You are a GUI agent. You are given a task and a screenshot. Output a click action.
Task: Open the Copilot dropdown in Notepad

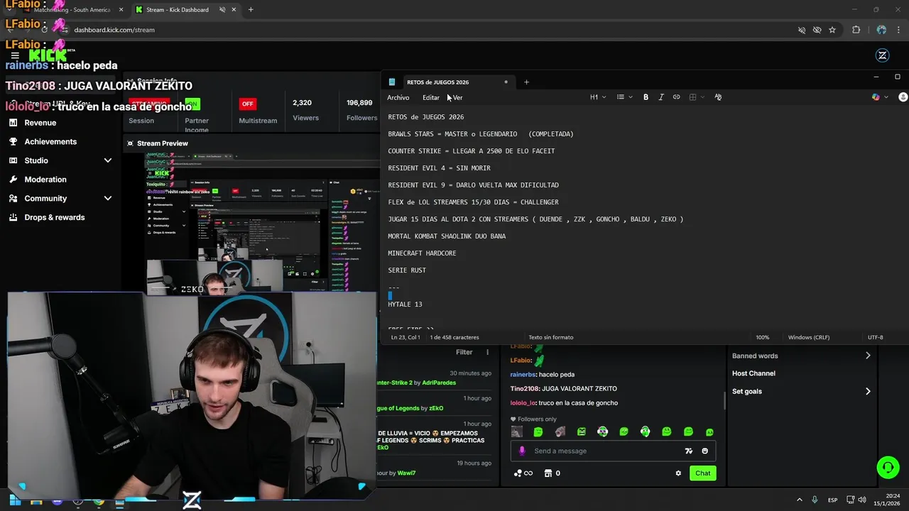(879, 97)
